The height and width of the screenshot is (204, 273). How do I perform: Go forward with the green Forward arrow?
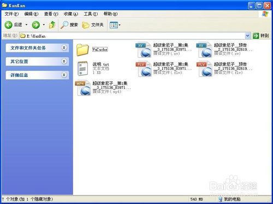tap(35, 25)
